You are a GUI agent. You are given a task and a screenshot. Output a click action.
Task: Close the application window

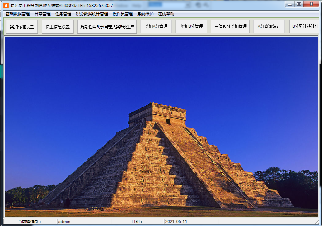coord(311,4)
